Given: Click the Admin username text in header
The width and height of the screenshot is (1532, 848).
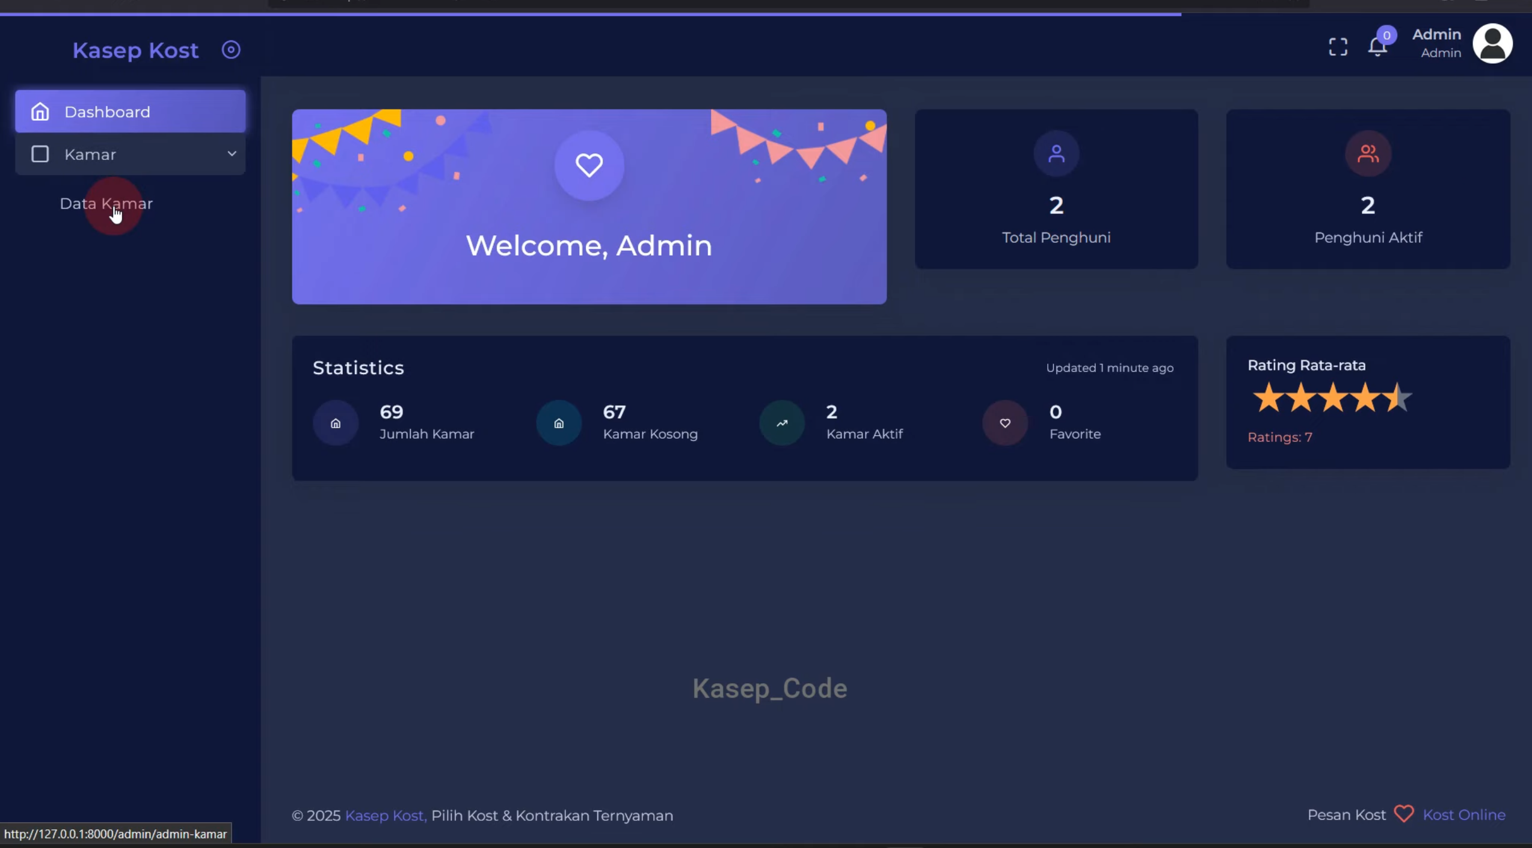Looking at the screenshot, I should [x=1436, y=35].
